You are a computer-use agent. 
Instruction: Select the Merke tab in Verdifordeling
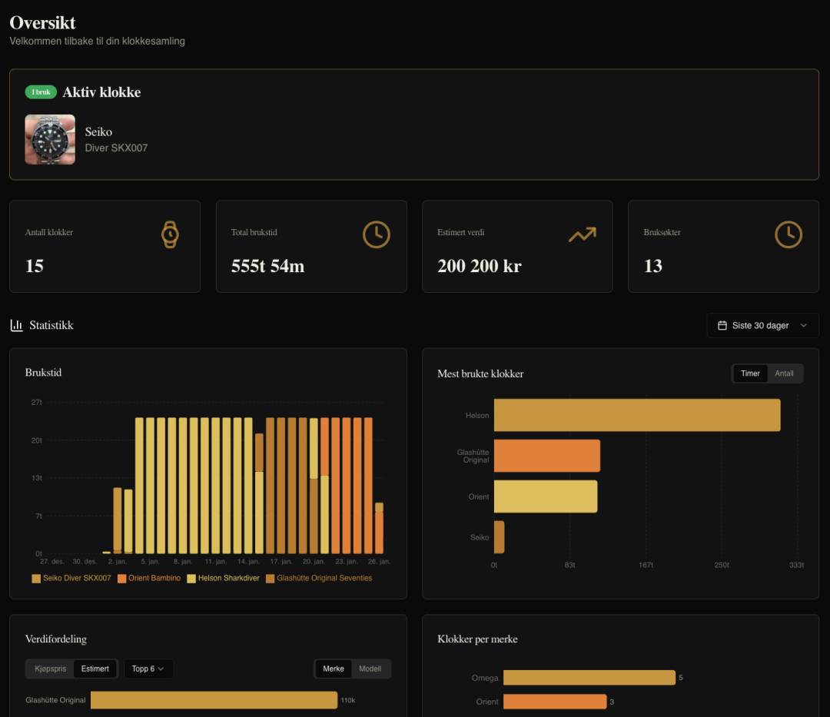334,669
